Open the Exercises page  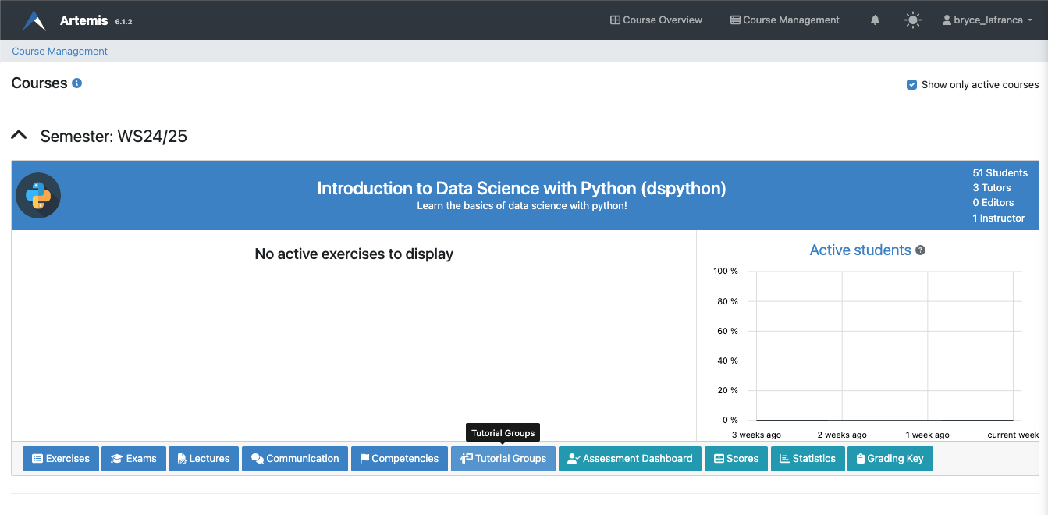(x=61, y=459)
